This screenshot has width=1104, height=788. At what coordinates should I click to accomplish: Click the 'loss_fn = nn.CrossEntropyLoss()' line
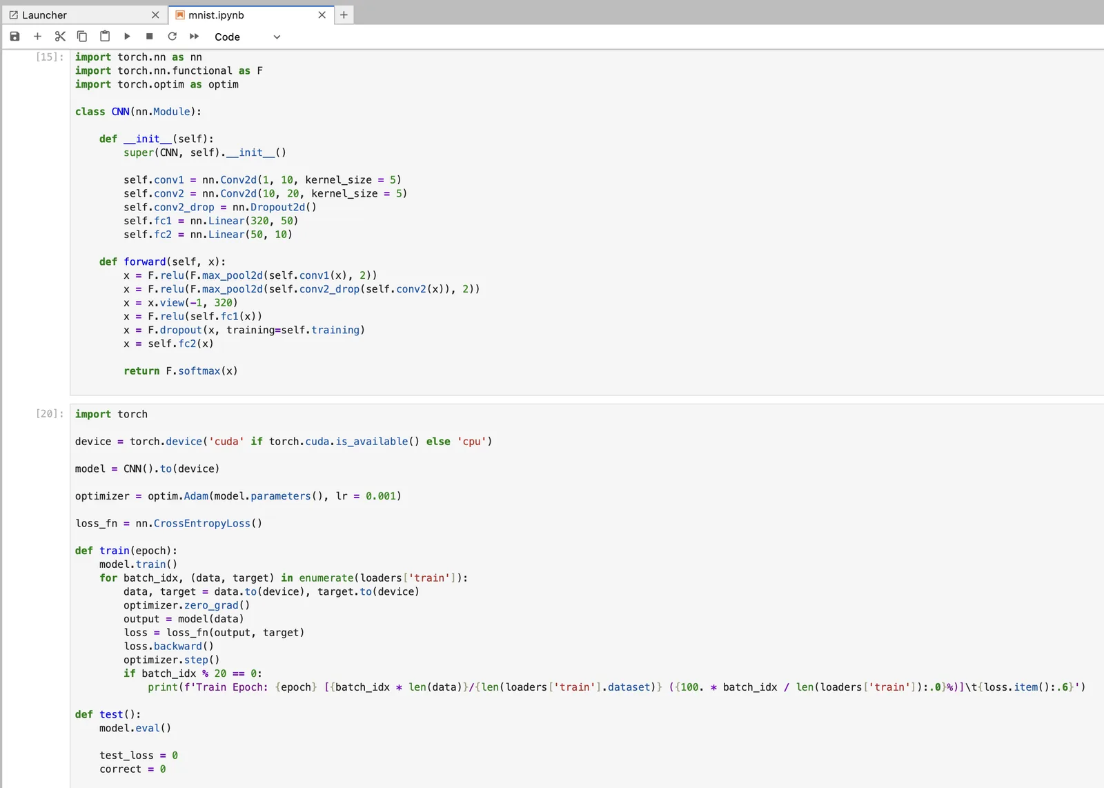click(x=168, y=524)
